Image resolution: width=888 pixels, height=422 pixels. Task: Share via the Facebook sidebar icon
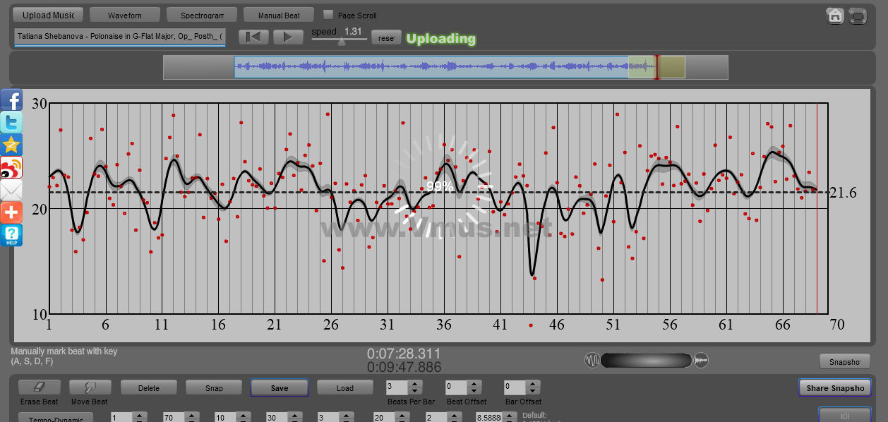coord(11,100)
